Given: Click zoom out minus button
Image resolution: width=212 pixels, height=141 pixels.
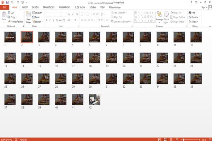Looking at the screenshot, I should [x=182, y=140].
